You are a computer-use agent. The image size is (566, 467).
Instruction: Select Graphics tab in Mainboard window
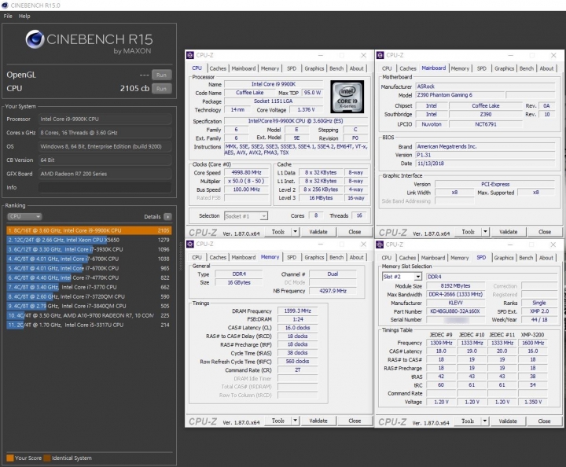click(504, 68)
